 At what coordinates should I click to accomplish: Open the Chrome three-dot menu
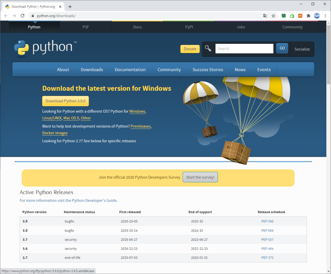click(x=325, y=16)
